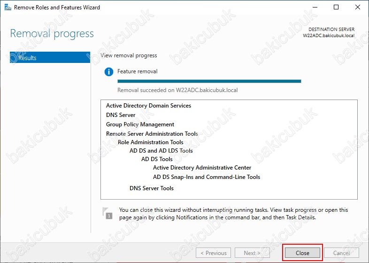Minimize the Remove Roles wizard window

click(x=315, y=8)
